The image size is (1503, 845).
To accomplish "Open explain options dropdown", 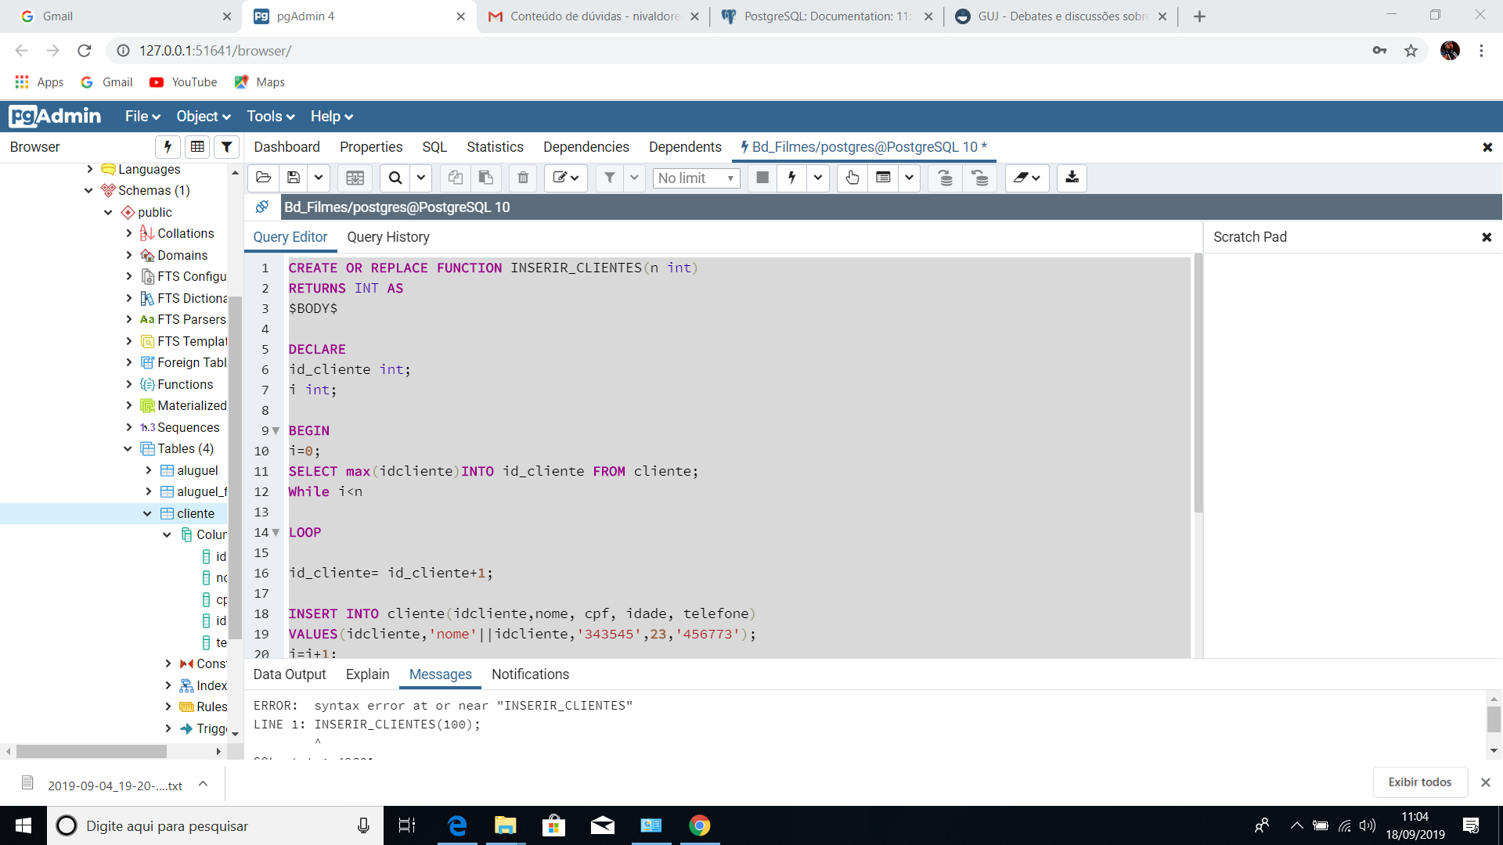I will [909, 178].
